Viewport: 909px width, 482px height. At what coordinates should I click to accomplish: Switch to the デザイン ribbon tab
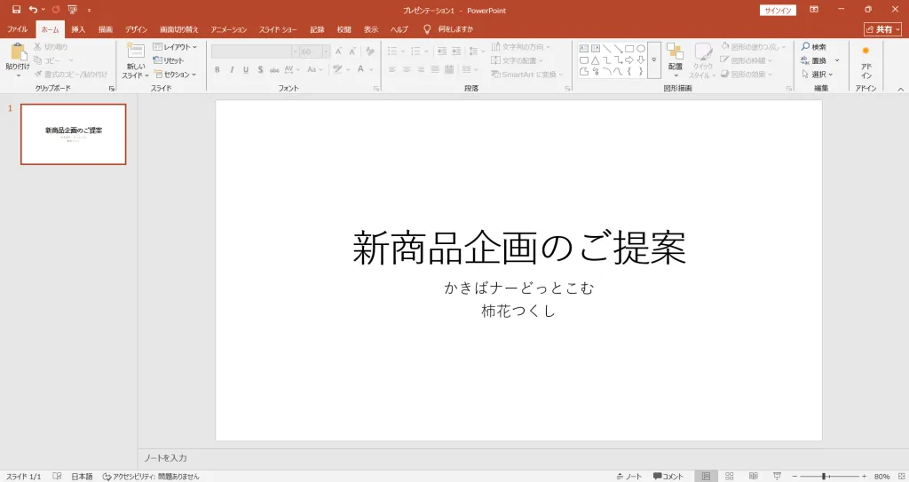[137, 29]
